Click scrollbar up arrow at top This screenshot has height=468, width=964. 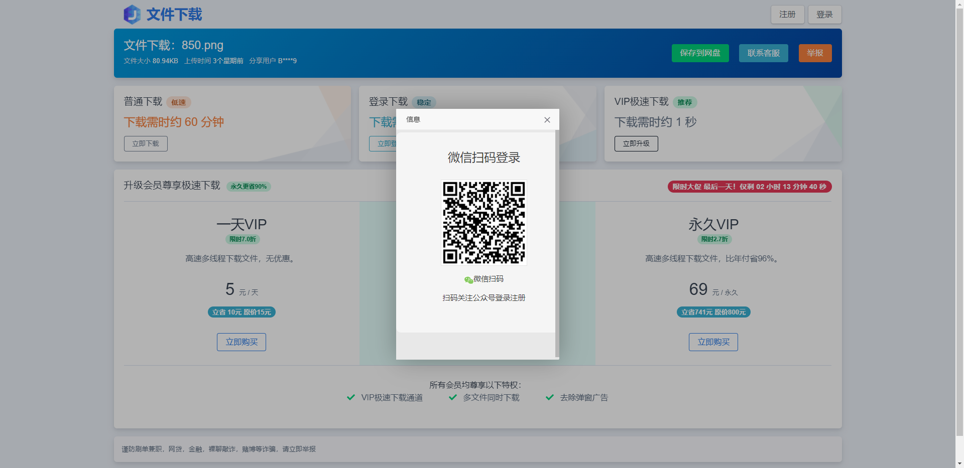point(959,4)
